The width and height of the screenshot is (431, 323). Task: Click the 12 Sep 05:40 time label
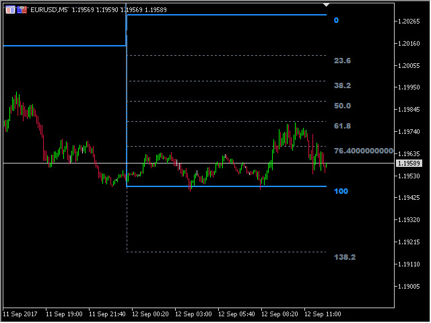click(236, 314)
